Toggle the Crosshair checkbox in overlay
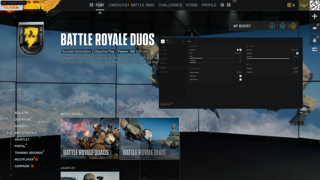320x180 pixels. coord(240,50)
